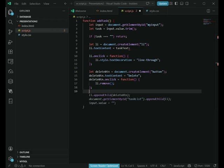Click Ln 19, Col 5 position indicator
This screenshot has width=224, height=168.
tap(127, 166)
